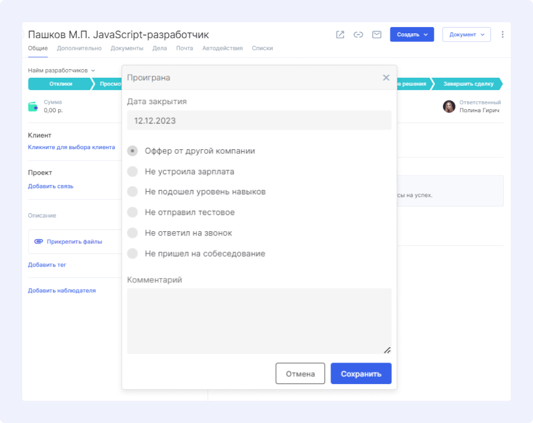The width and height of the screenshot is (533, 423).
Task: Select Не отправил тестовое radio button
Action: coord(133,213)
